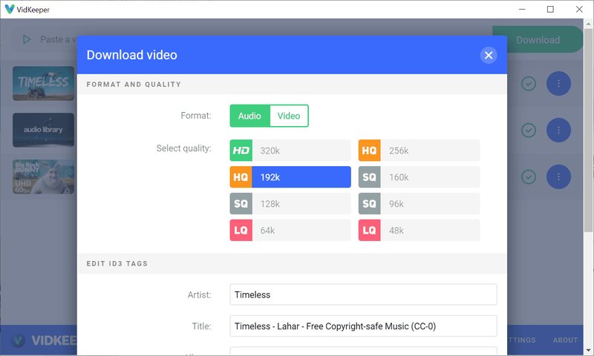Click the green Download button behind dialog

pos(538,40)
